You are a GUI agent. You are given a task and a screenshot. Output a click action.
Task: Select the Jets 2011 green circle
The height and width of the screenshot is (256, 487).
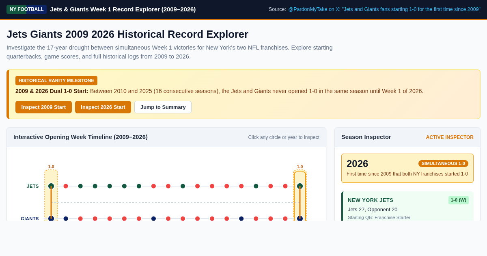80,186
